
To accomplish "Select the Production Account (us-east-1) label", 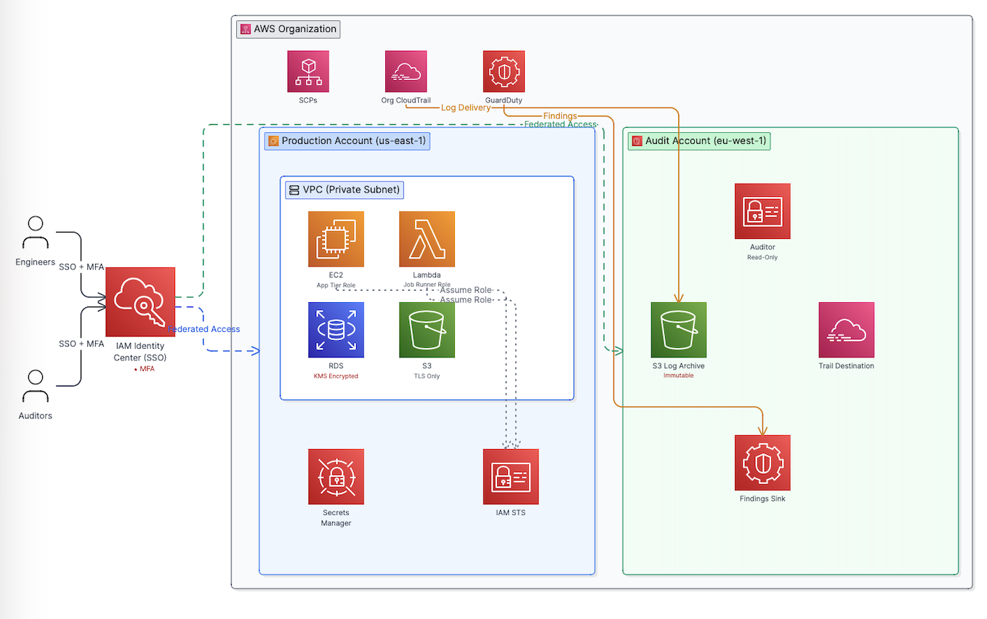I will tap(354, 141).
